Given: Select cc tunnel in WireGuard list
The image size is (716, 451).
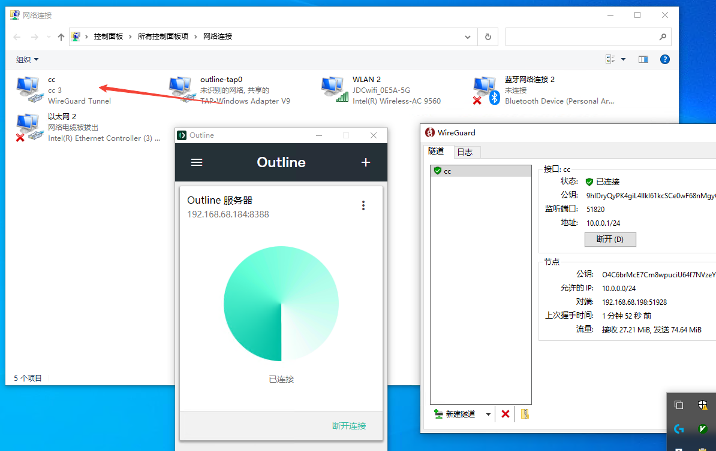Looking at the screenshot, I should 481,171.
